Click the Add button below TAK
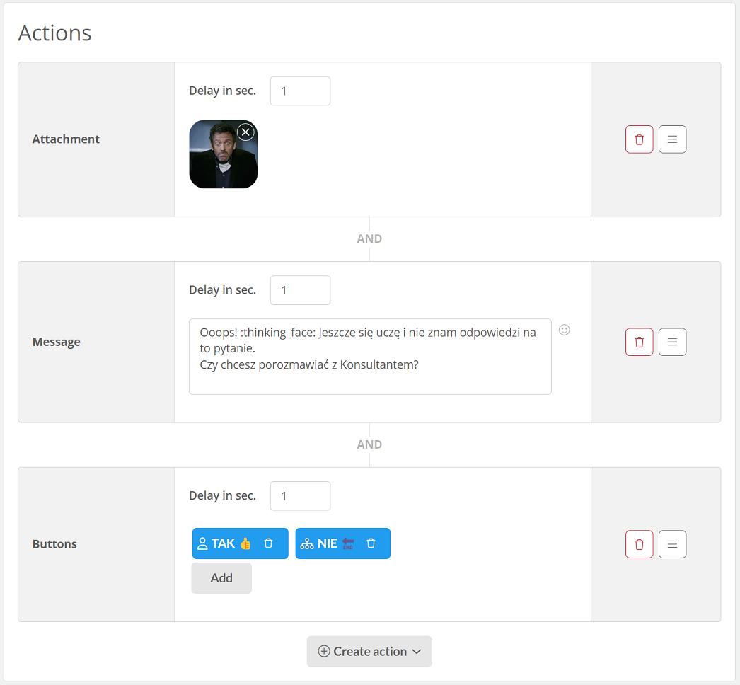740x685 pixels. (221, 578)
